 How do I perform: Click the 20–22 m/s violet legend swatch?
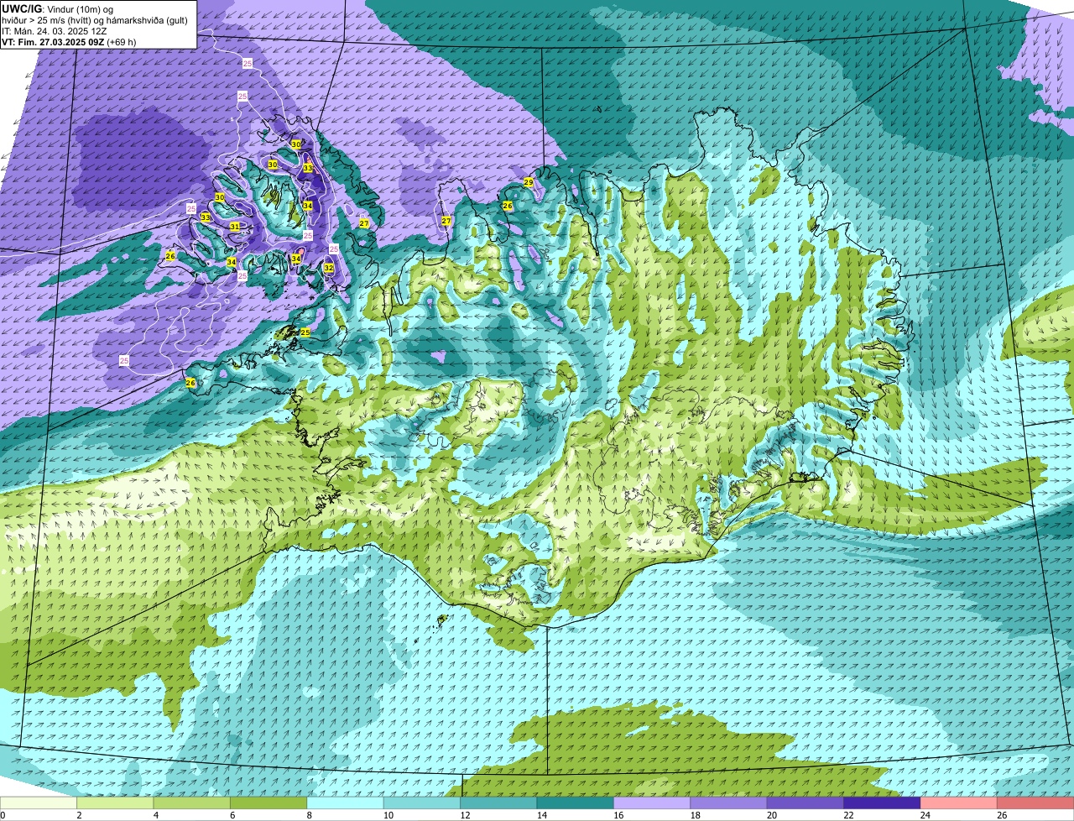point(805,803)
